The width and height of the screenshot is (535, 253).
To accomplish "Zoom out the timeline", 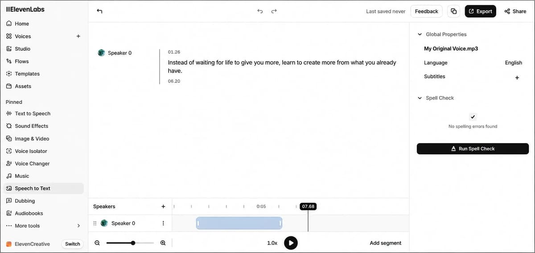I will click(x=97, y=243).
